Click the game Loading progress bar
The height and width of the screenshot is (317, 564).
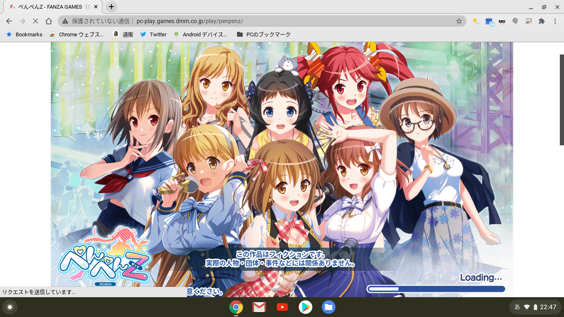point(436,289)
